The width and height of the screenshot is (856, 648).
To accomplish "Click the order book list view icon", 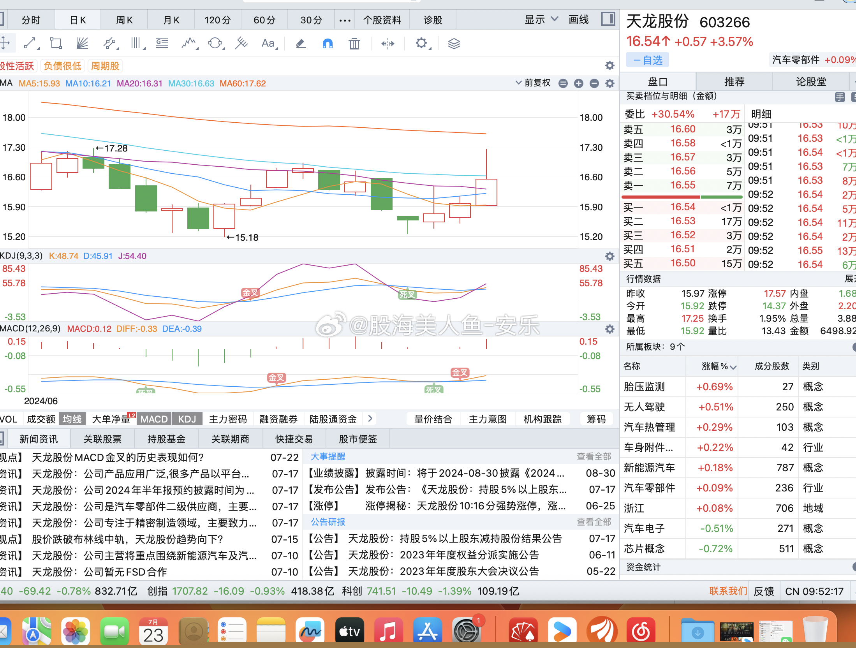I will (840, 97).
